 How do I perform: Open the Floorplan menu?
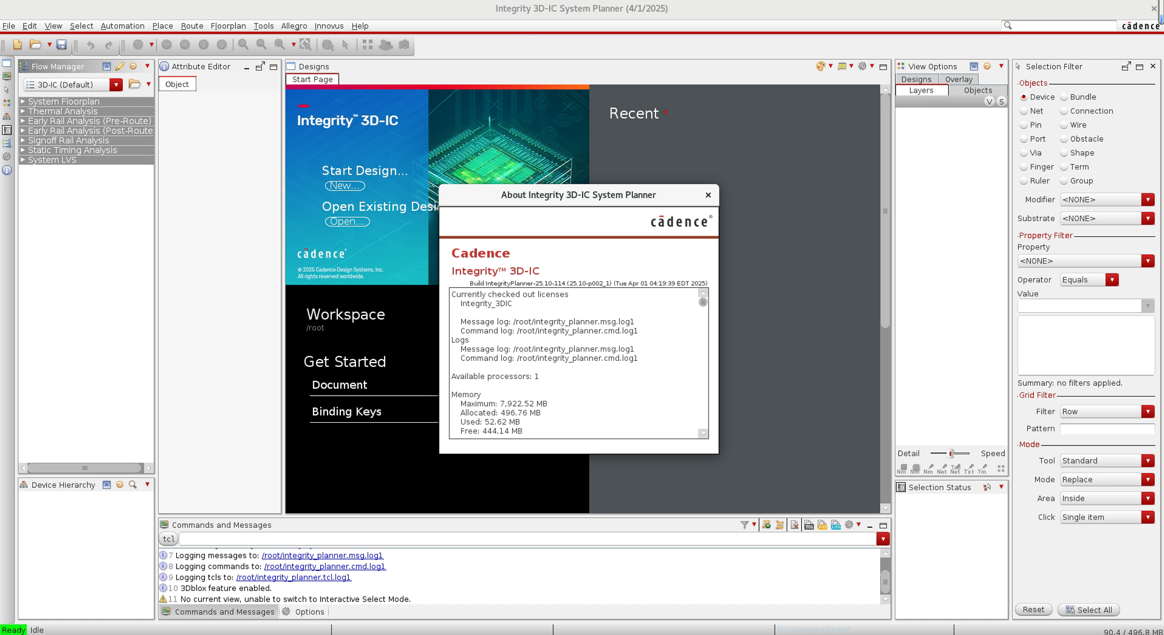[228, 26]
